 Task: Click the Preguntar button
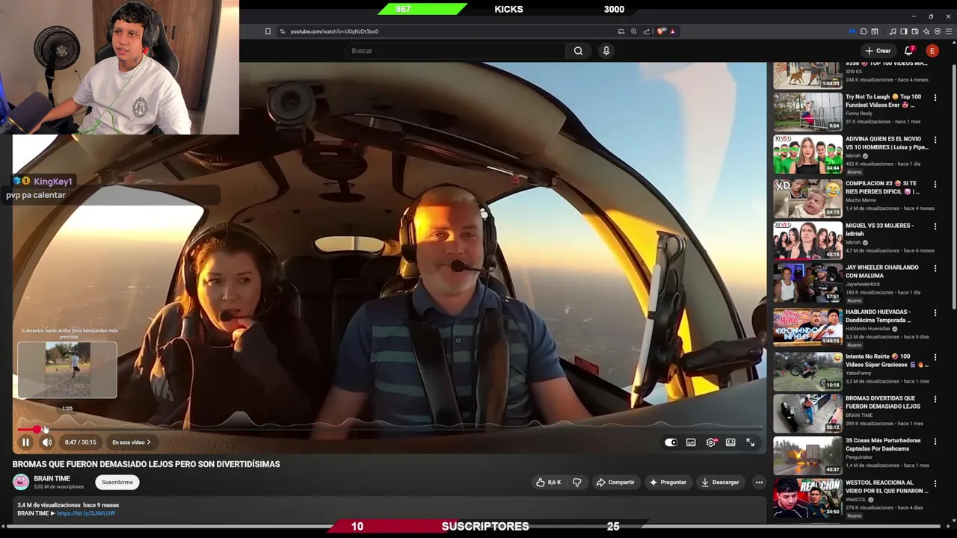(x=668, y=483)
